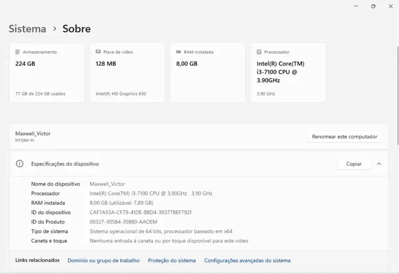Screen dimensions: 399x274
Task: Click the Processador value i3-7100 in specifications
Action: coord(151,193)
